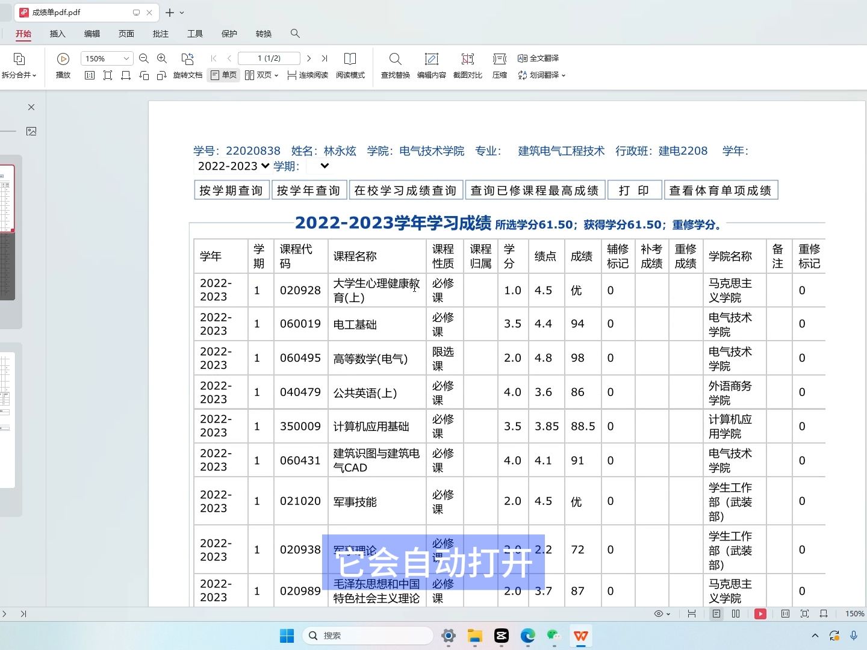
Task: Open 阅读模式 reading mode
Action: (350, 66)
